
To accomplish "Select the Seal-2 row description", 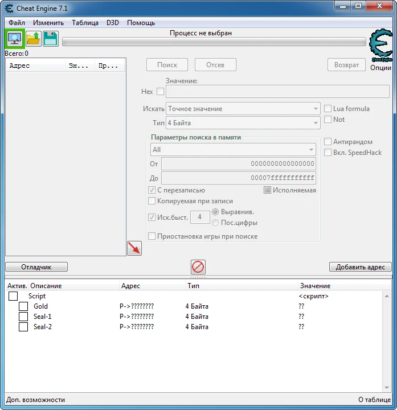I will (x=42, y=327).
